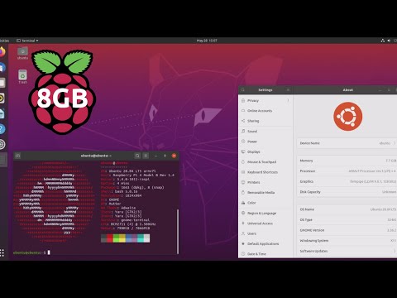Close the Terminal window
The width and height of the screenshot is (397, 298).
(x=174, y=156)
